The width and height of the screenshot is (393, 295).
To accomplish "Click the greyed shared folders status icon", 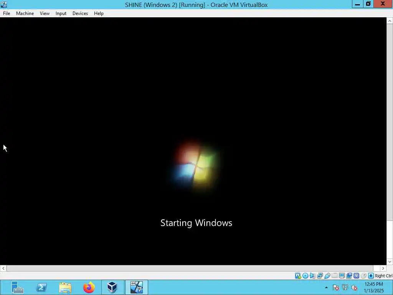I will (x=335, y=275).
